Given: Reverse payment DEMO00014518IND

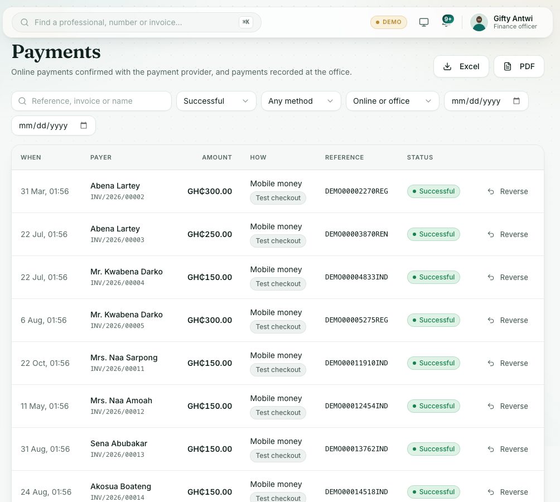Looking at the screenshot, I should point(508,492).
